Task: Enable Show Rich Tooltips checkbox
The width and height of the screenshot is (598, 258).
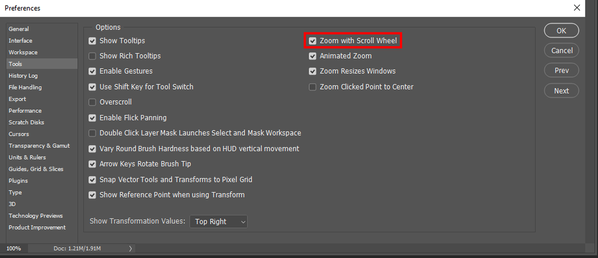Action: click(x=92, y=56)
